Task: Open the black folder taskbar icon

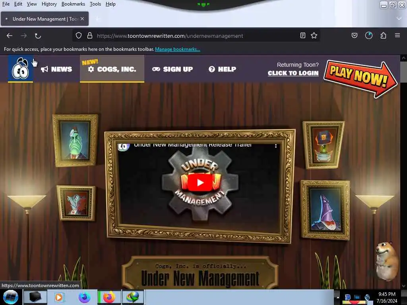Action: click(35, 297)
